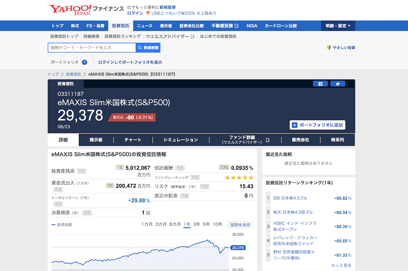Screen dimensions: 408x271
Task: Click the shopping cart icon beside LINE offer
Action: coord(148,13)
